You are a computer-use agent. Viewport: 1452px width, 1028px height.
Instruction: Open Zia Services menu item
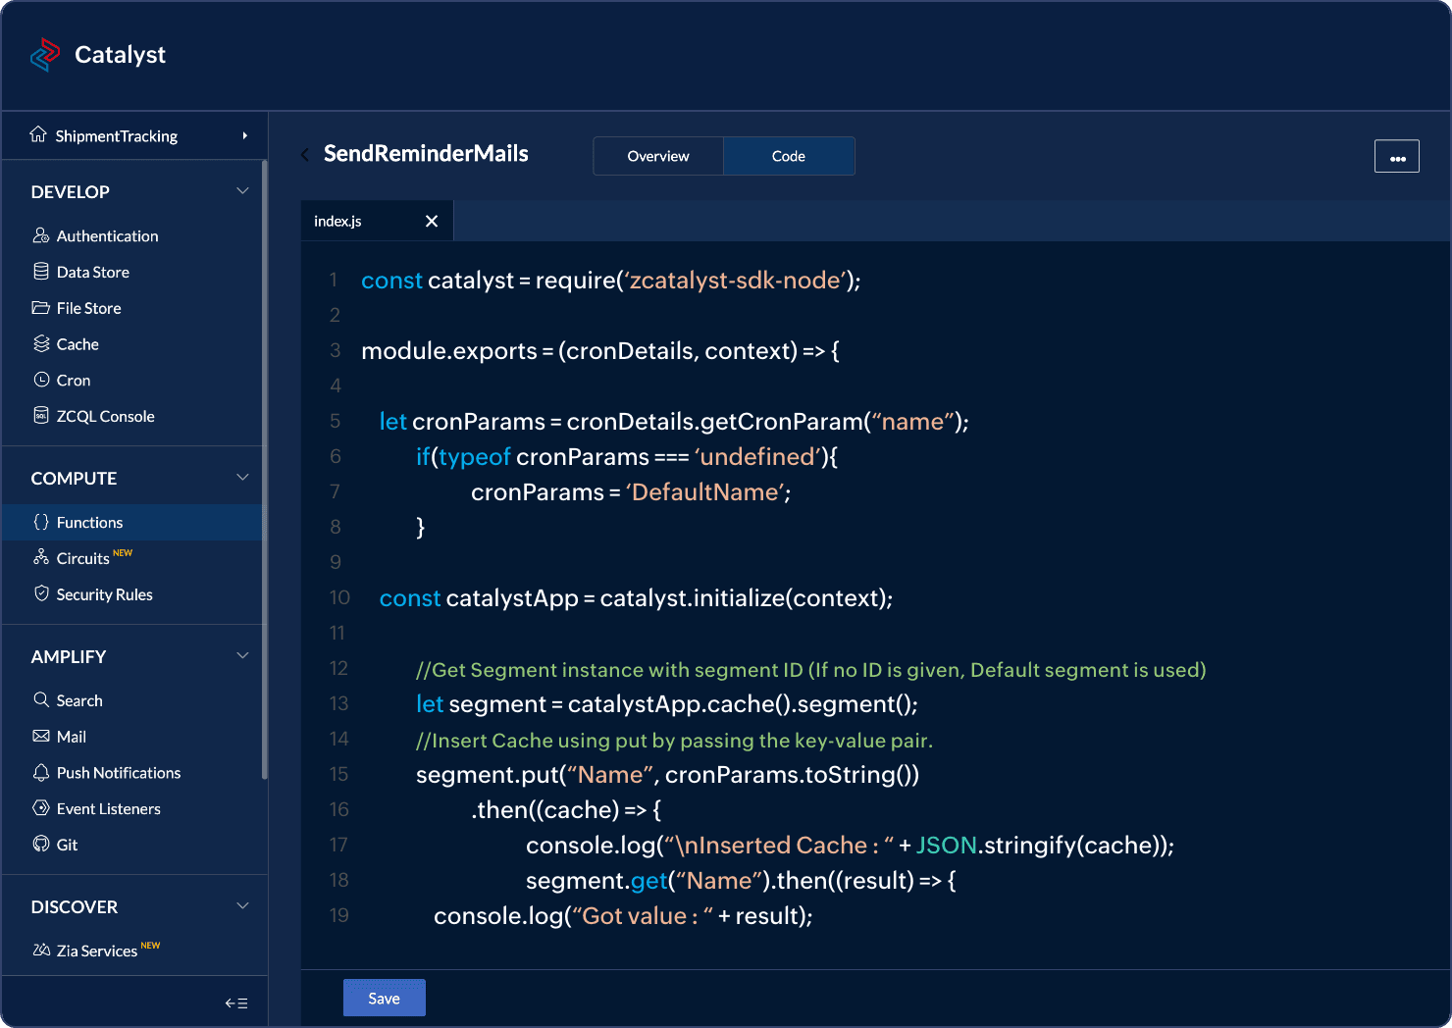97,951
